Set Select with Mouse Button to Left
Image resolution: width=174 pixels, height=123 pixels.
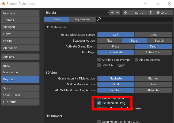click(x=116, y=35)
